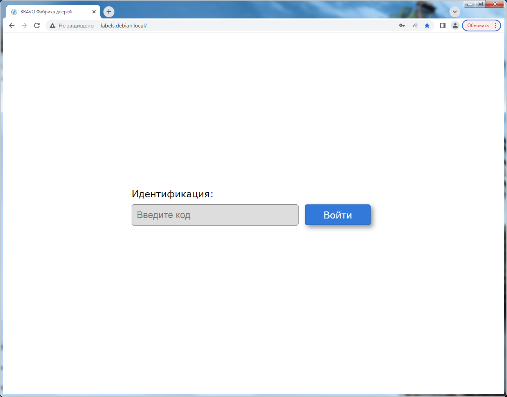507x397 pixels.
Task: Switch to the 'BRAVO Фабрика дверей' tab
Action: 51,12
